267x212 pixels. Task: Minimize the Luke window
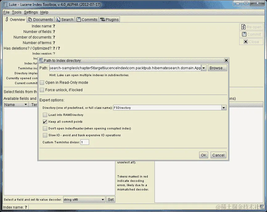(x=238, y=3)
